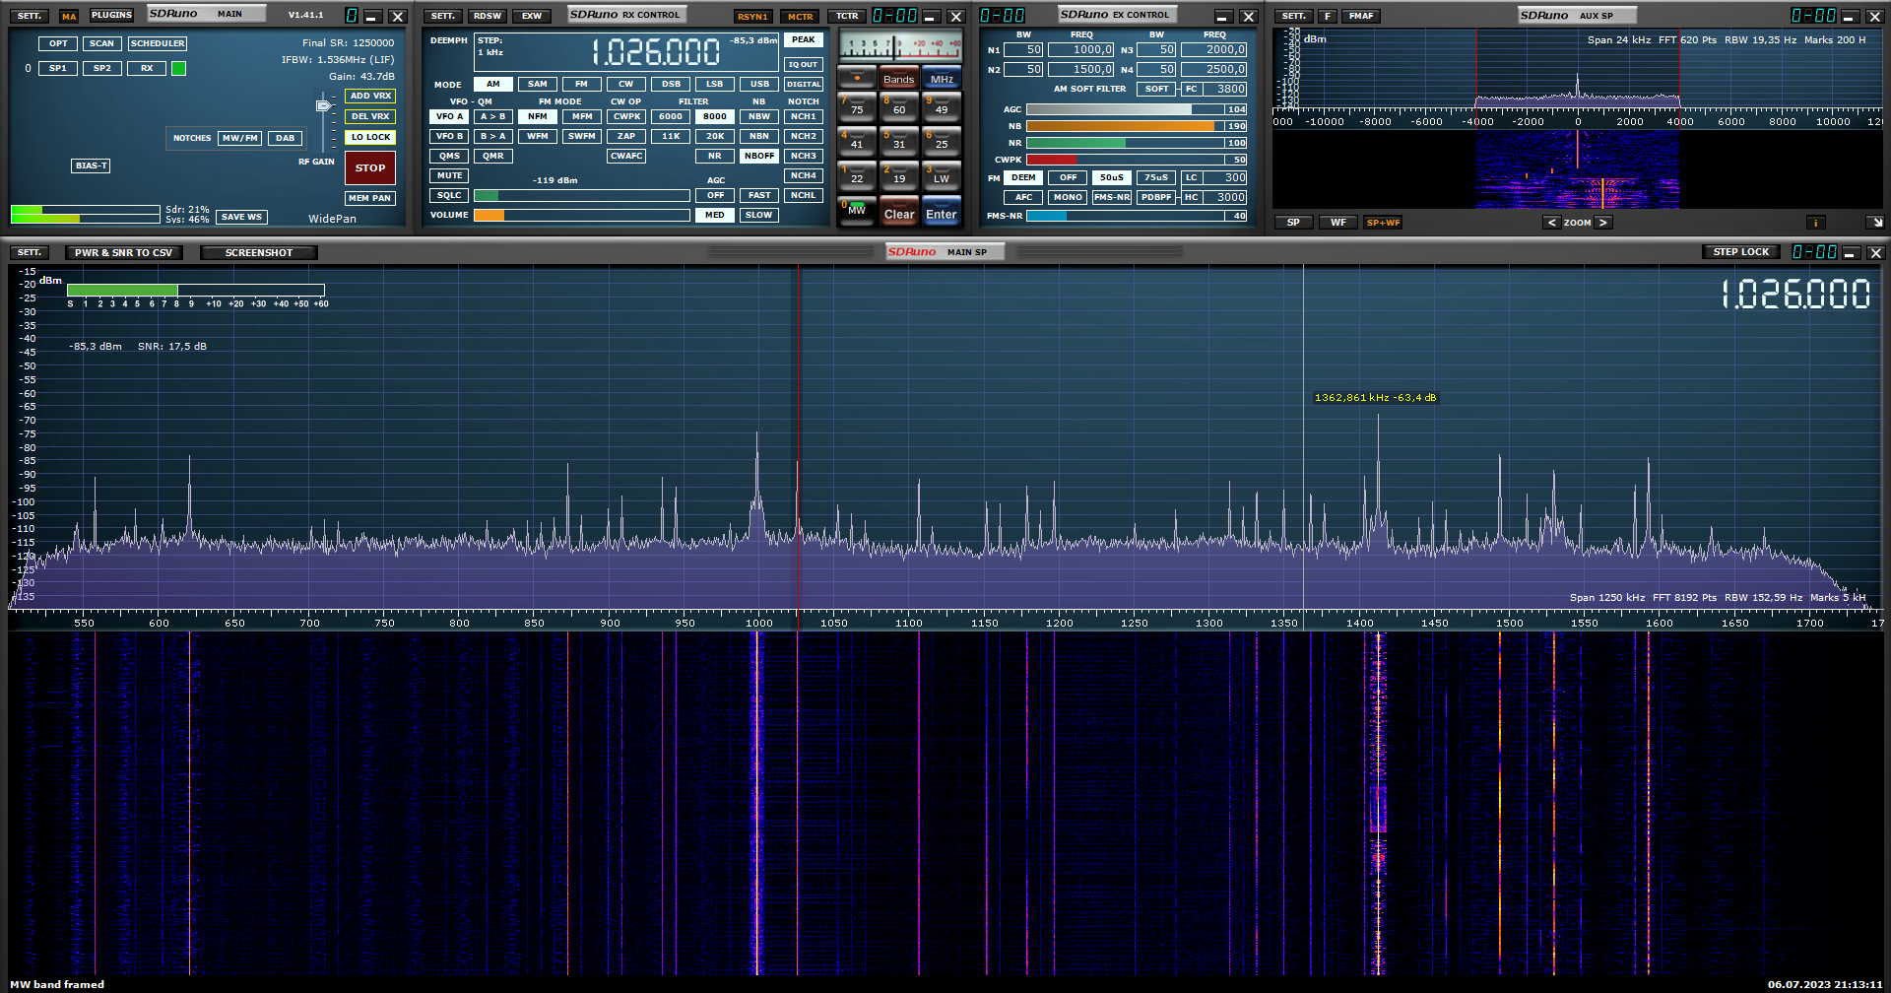The width and height of the screenshot is (1891, 993).
Task: Open the PLUGINS menu in the Main panel
Action: tap(111, 16)
